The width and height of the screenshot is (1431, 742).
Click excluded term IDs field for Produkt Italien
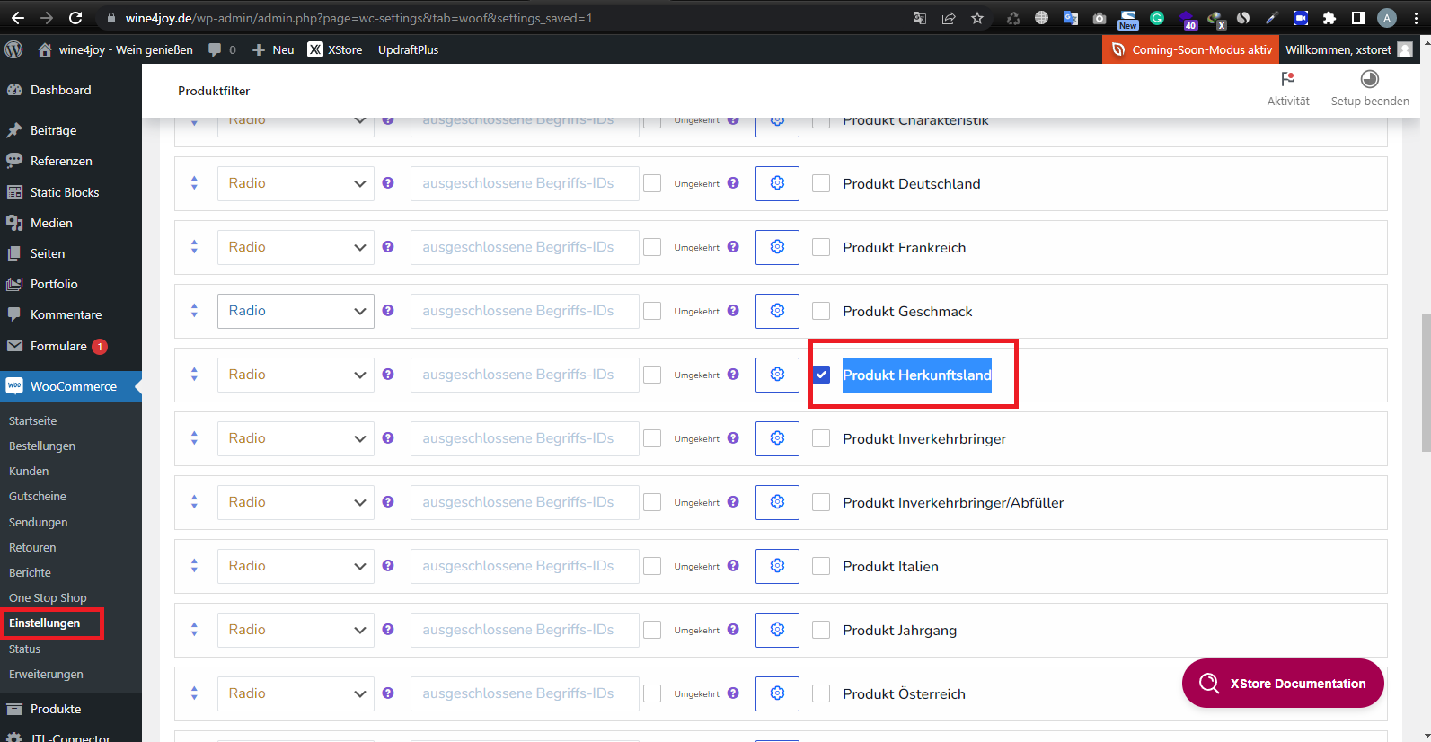(x=525, y=566)
